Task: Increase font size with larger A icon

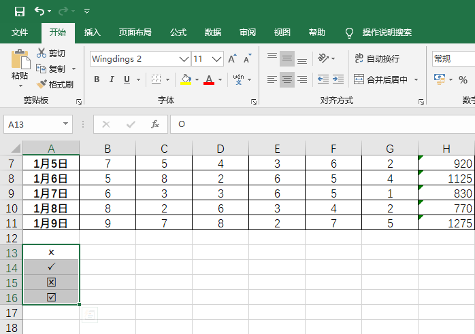Action: [232, 58]
